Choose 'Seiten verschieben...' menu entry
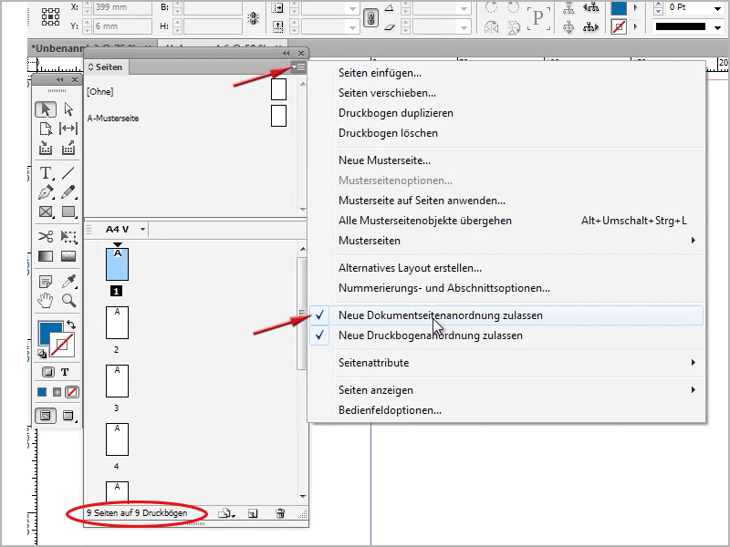Viewport: 730px width, 547px height. (387, 93)
